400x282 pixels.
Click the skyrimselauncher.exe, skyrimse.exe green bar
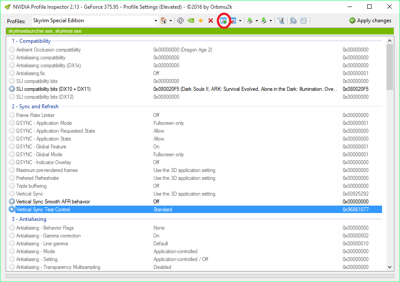pyautogui.click(x=200, y=31)
